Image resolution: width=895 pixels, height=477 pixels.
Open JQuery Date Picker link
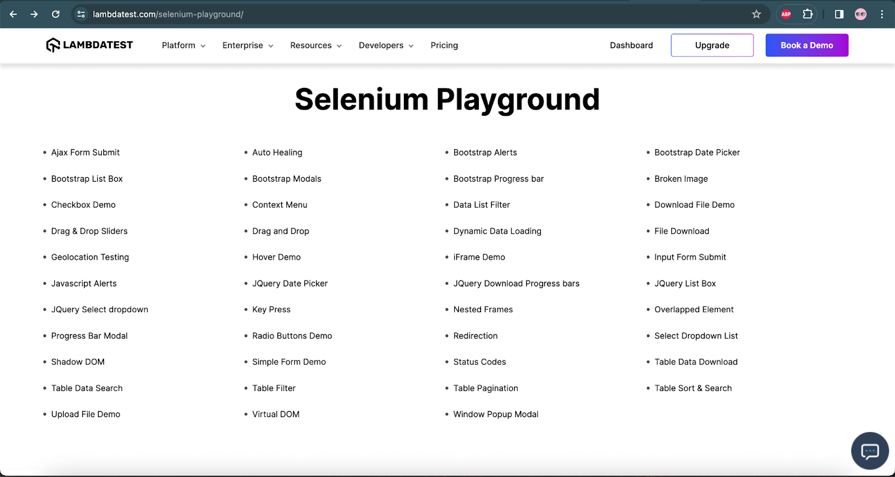(290, 284)
